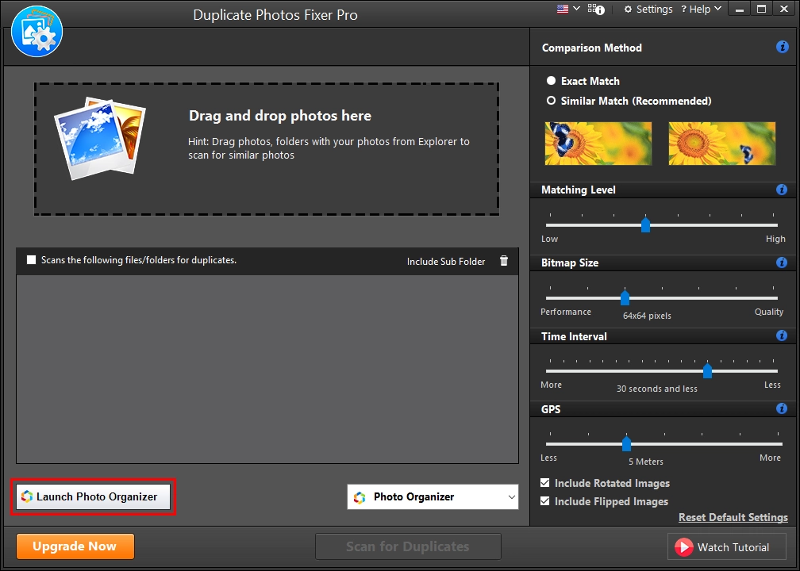Screen dimensions: 800x571
Task: Click the Performance label under Bitmap Size
Action: pyautogui.click(x=566, y=312)
